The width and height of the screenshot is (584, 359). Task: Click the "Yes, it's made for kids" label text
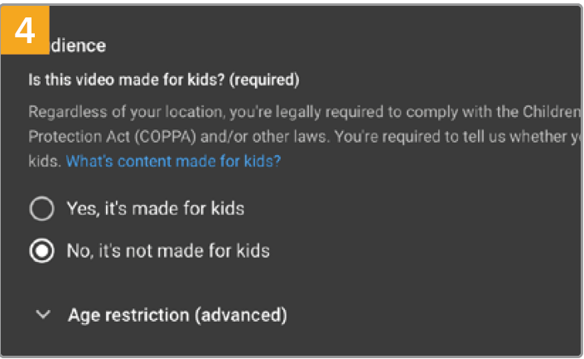[155, 209]
